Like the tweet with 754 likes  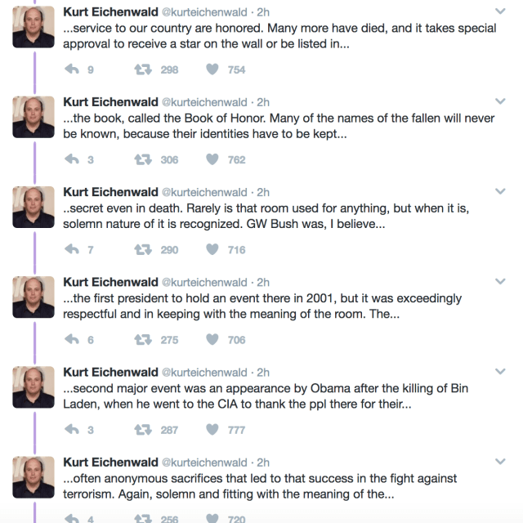(x=212, y=69)
